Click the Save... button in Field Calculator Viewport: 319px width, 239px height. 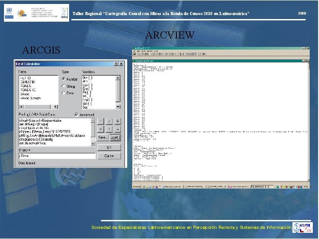click(x=103, y=137)
